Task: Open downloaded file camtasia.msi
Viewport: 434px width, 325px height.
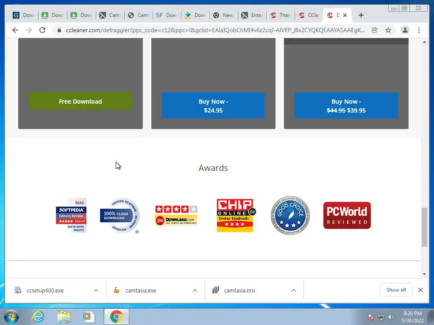Action: [239, 290]
